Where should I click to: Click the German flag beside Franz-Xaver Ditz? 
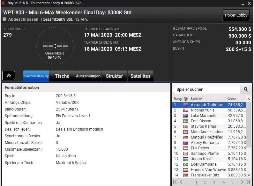[x=186, y=175]
